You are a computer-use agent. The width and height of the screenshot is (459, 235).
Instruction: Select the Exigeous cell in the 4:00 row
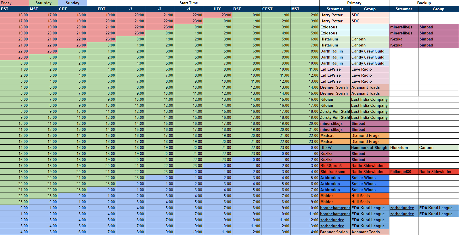(335, 27)
